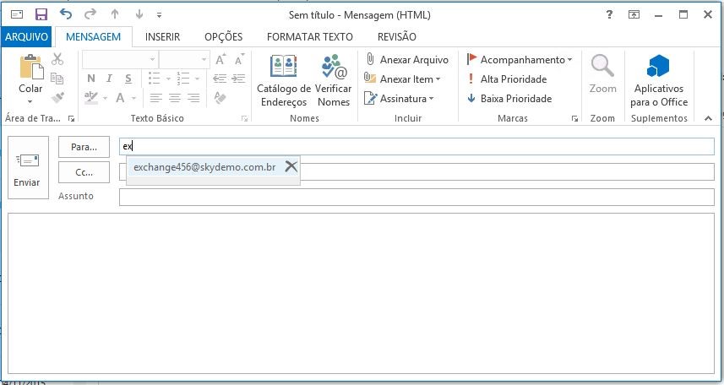Toggle Alta Prioridade for this message

point(506,79)
